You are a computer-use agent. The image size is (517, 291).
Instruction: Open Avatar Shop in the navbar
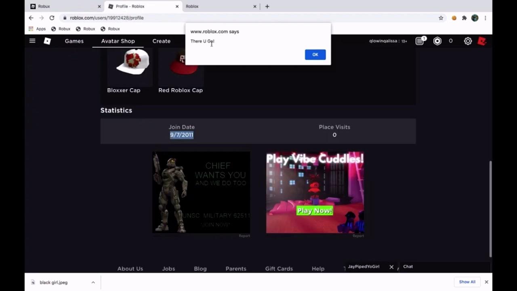[x=118, y=41]
